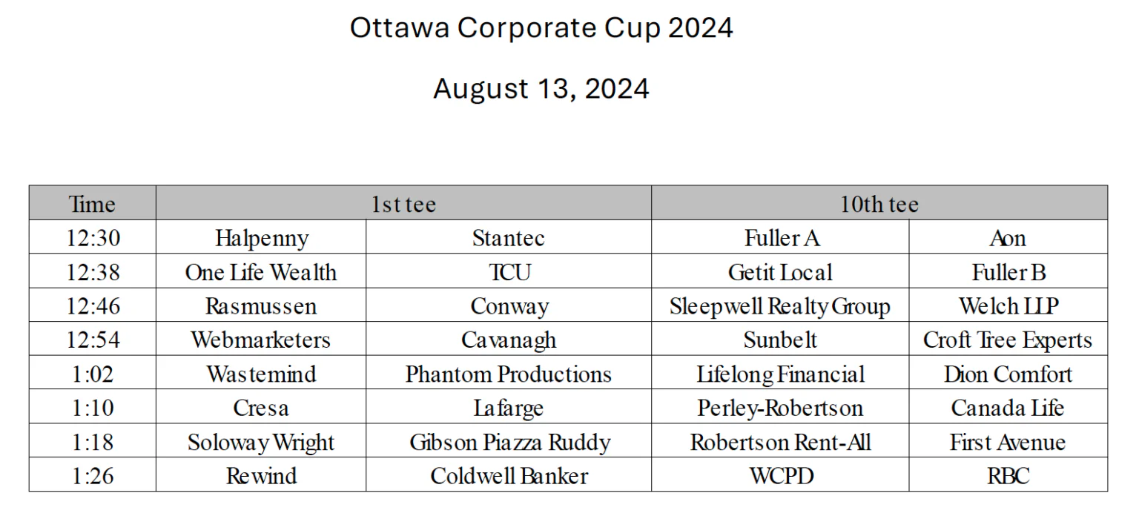The height and width of the screenshot is (519, 1139).
Task: Select the Welch LLP cell
Action: coord(1008,306)
